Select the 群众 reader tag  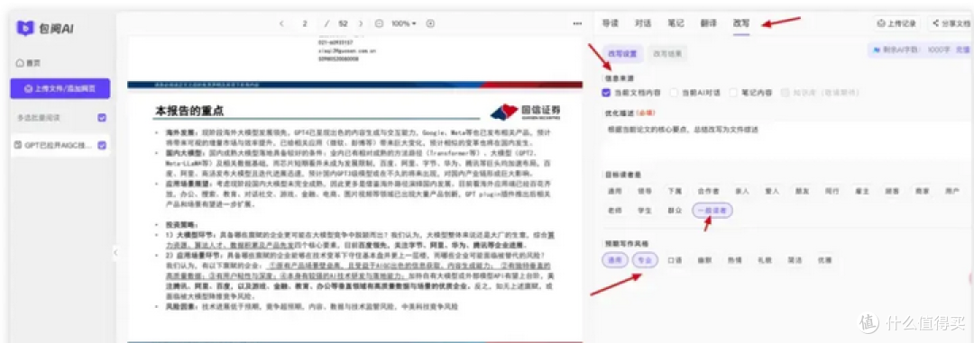click(x=675, y=211)
